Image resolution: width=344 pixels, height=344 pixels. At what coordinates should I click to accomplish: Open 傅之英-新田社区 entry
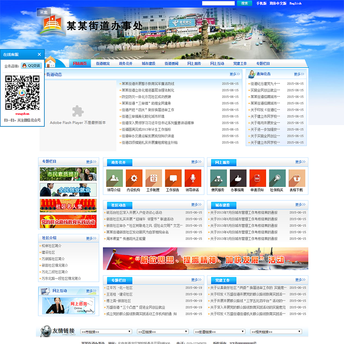pyautogui.click(x=119, y=301)
